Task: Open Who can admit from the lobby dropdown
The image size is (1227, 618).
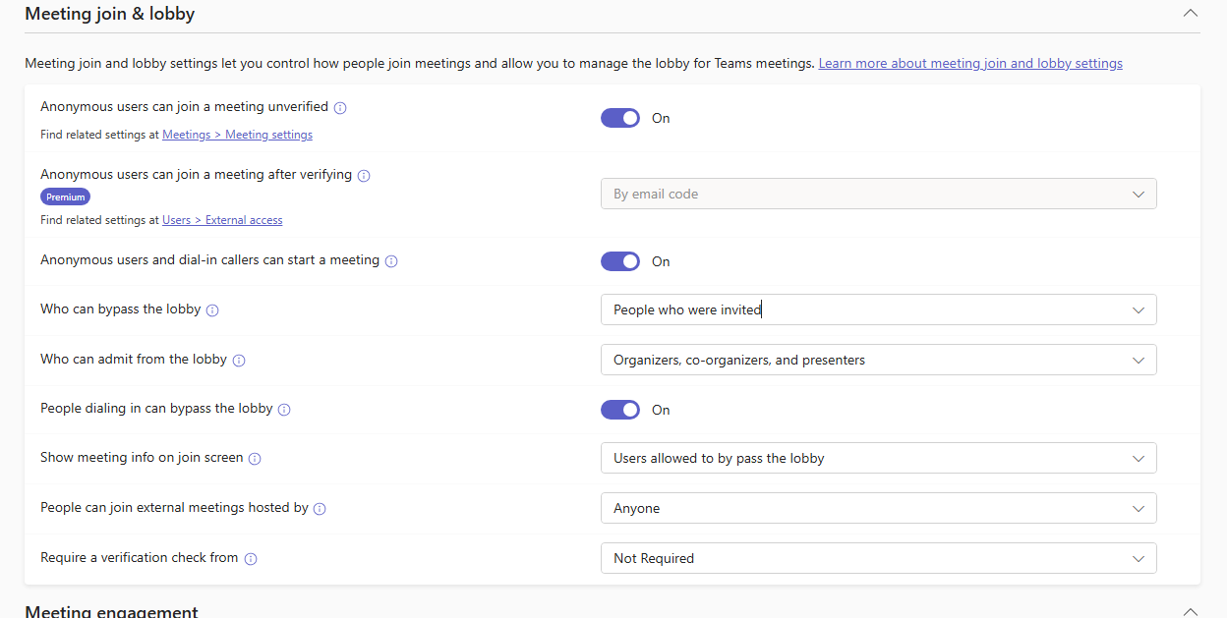Action: click(879, 360)
